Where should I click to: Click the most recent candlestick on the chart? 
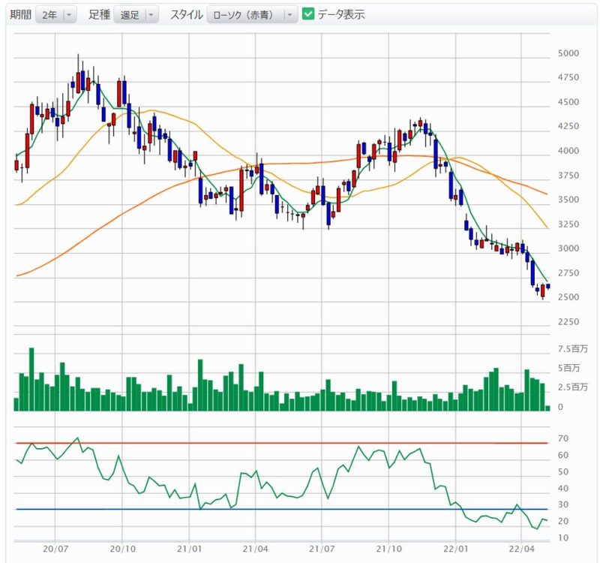(x=548, y=286)
